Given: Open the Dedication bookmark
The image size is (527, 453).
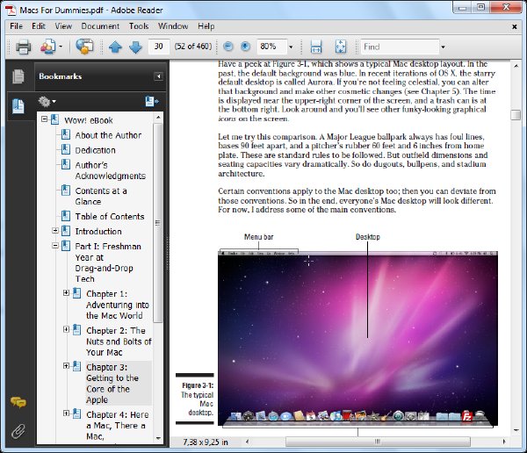Looking at the screenshot, I should tap(96, 150).
